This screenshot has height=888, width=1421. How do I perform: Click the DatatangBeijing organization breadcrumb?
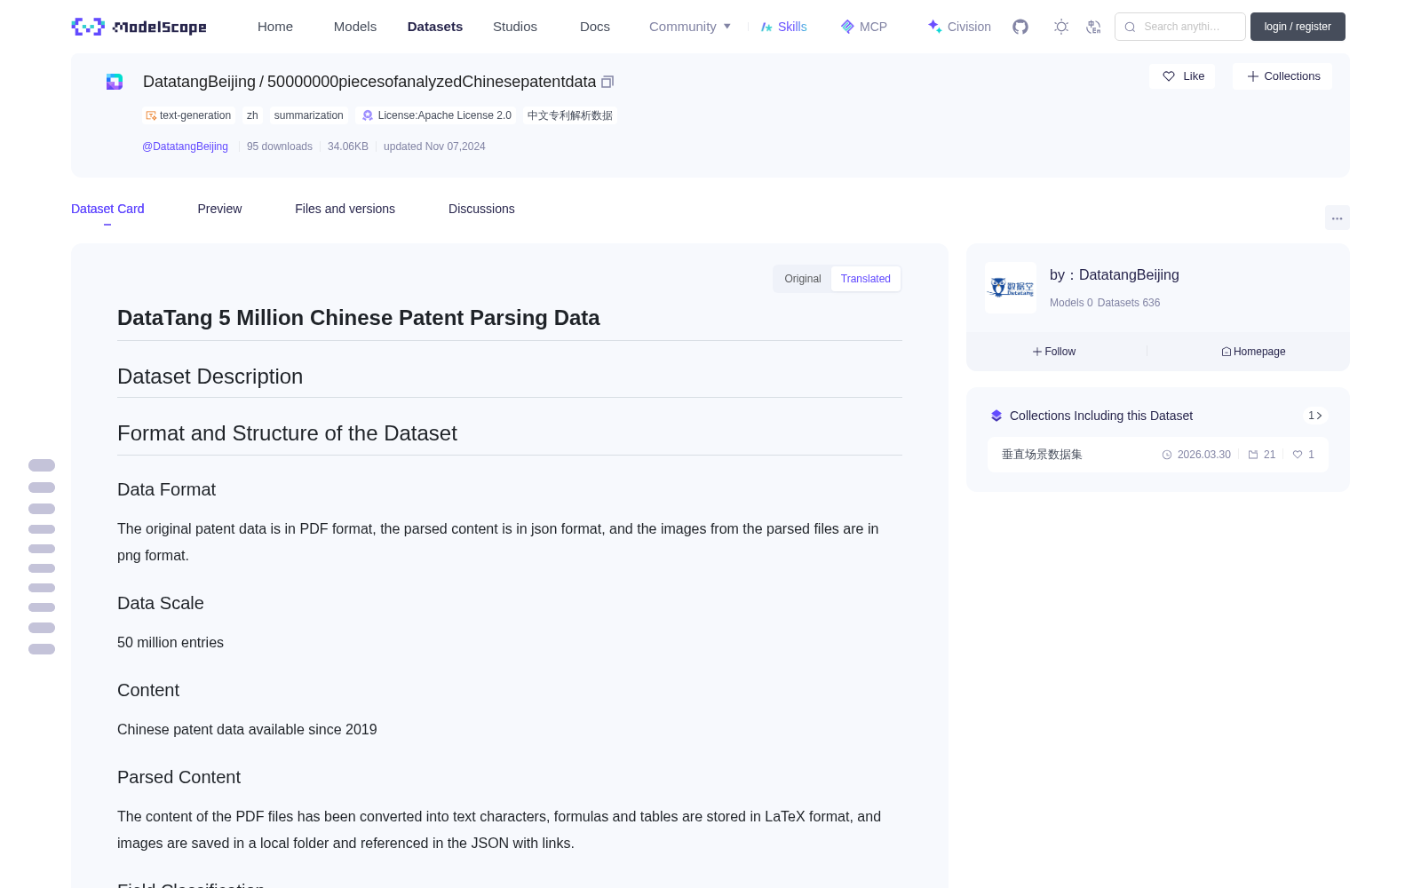[199, 82]
